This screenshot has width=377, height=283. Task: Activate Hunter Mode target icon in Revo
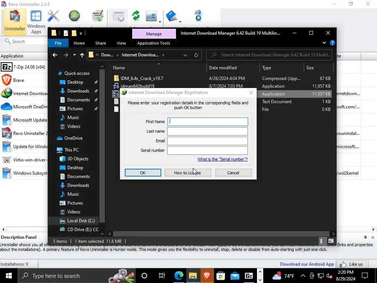click(74, 16)
